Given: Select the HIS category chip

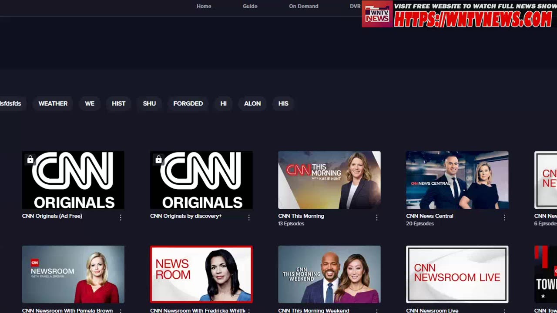Looking at the screenshot, I should [283, 103].
